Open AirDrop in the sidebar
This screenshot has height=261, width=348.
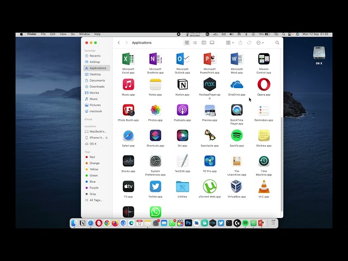click(x=97, y=62)
